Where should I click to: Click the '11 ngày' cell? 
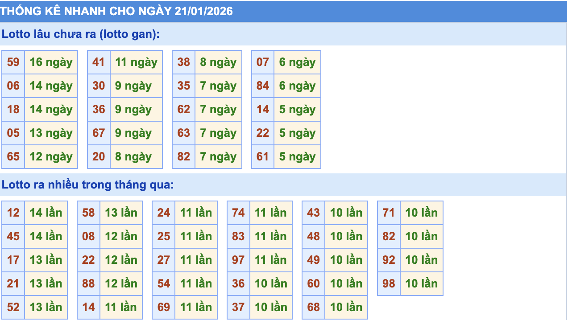pos(136,62)
